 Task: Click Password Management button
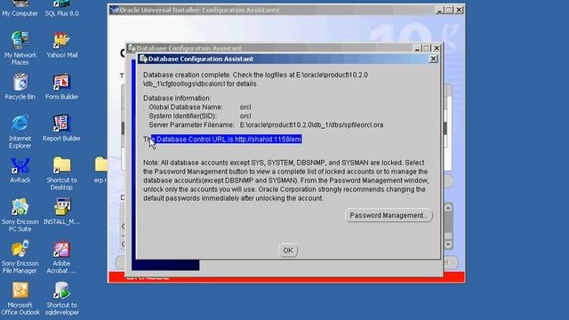pos(389,215)
